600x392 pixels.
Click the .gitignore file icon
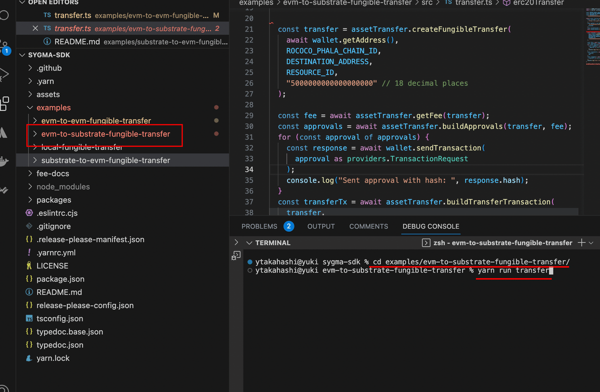click(x=29, y=226)
